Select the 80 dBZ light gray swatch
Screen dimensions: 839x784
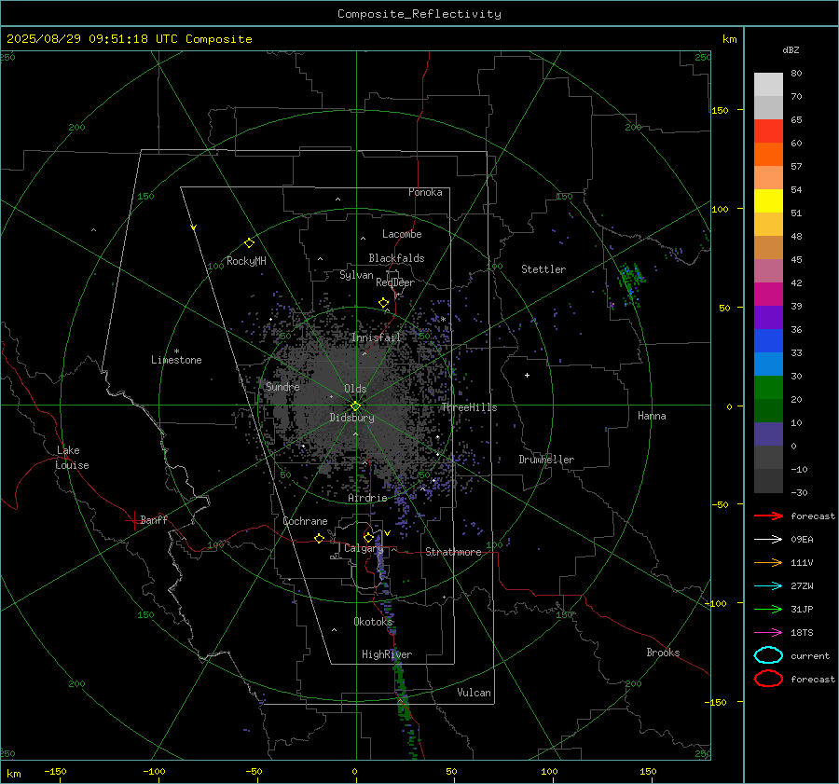pos(768,84)
